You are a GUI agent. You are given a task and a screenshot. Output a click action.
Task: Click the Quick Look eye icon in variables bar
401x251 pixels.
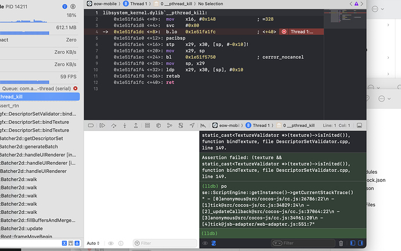[111, 243]
